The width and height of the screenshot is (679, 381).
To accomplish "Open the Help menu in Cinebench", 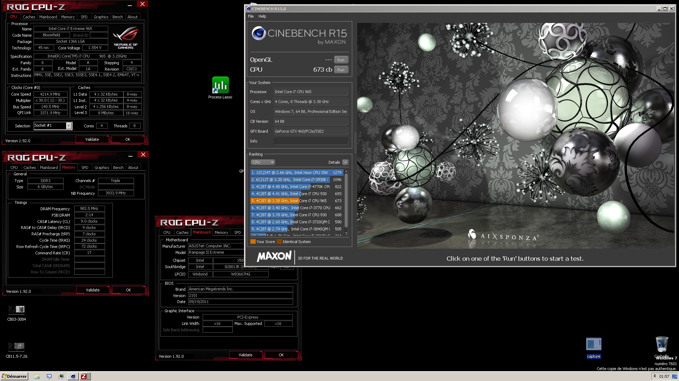I will point(262,16).
